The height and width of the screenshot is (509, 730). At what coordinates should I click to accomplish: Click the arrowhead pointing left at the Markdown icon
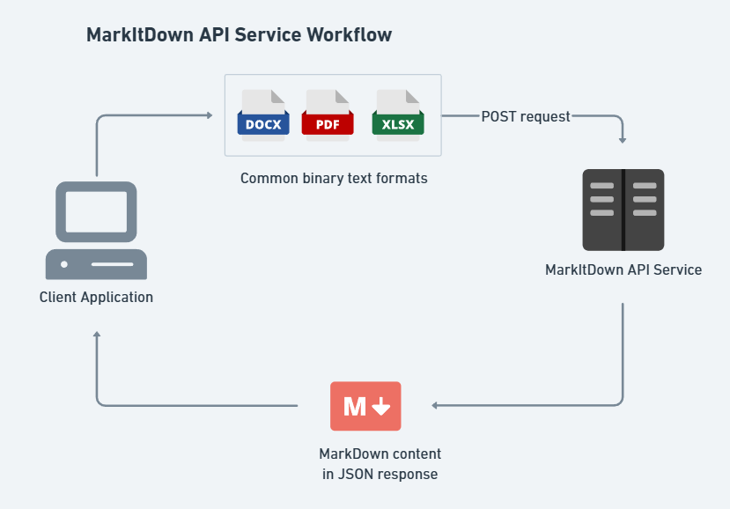pos(436,406)
